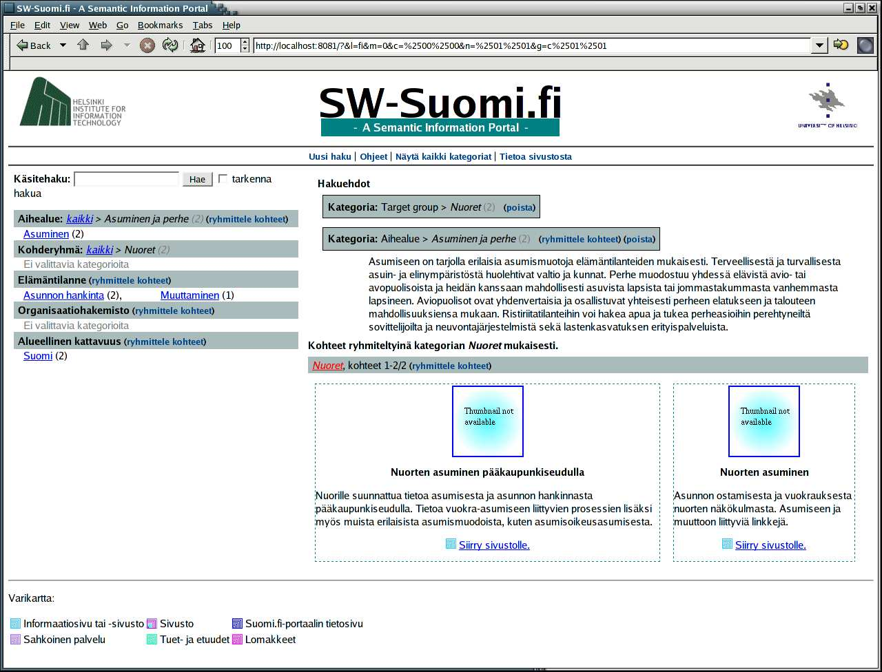This screenshot has width=882, height=672.
Task: Click ryhmittele kohteet in the Aihealue facet row
Action: click(x=247, y=219)
